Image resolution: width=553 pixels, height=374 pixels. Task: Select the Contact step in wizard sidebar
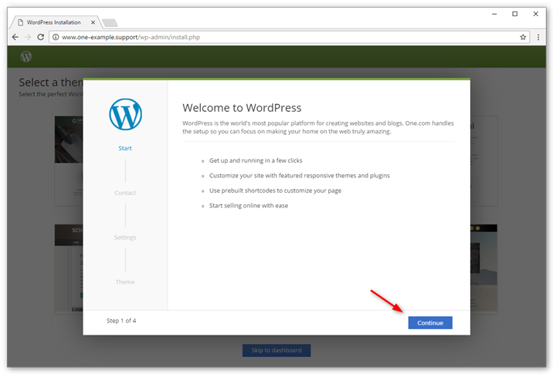pos(125,193)
